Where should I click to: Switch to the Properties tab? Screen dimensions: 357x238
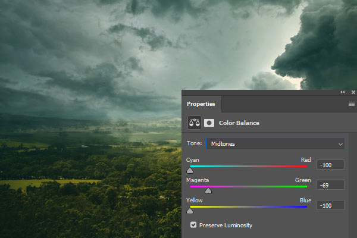point(201,104)
